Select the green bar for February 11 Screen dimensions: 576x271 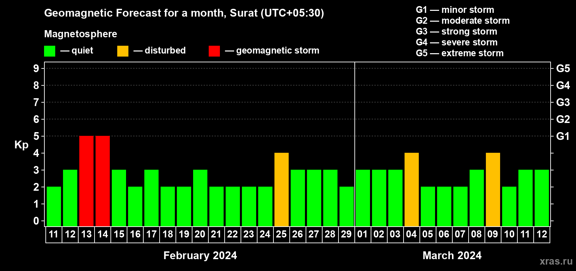[x=54, y=206]
